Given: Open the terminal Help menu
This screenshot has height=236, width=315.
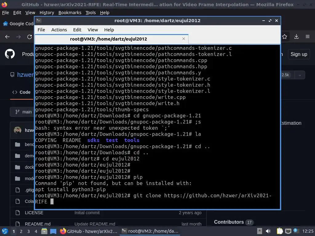Looking at the screenshot, I should 109,30.
